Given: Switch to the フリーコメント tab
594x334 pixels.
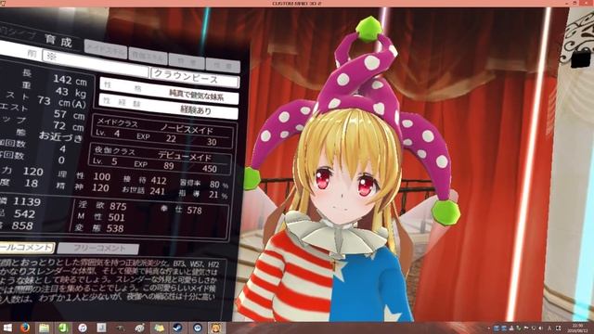Looking at the screenshot, I should (x=98, y=249).
